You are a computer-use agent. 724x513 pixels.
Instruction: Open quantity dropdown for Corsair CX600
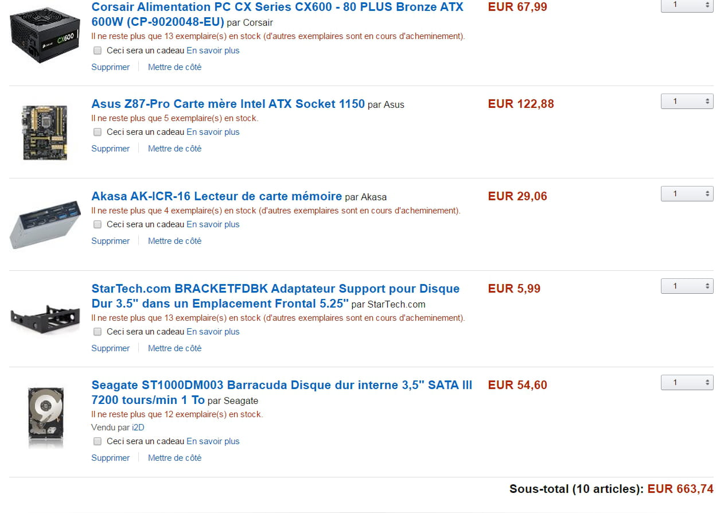[687, 5]
